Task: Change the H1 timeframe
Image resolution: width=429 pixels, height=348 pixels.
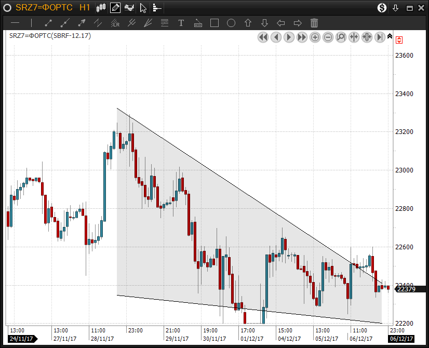Action: click(x=85, y=8)
